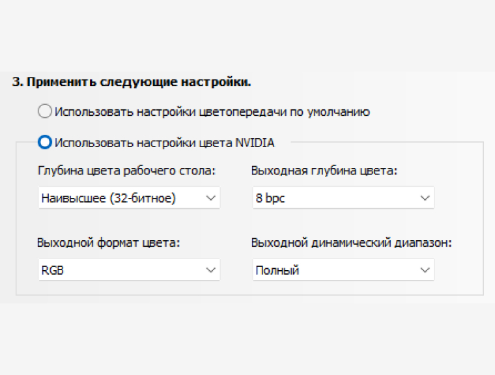Click the 'Наивысшее (32-битное)' value text
The width and height of the screenshot is (495, 375).
[108, 198]
